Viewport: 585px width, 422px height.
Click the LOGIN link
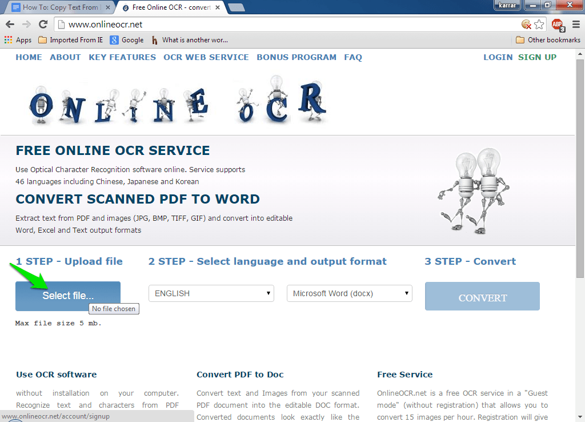pos(498,57)
